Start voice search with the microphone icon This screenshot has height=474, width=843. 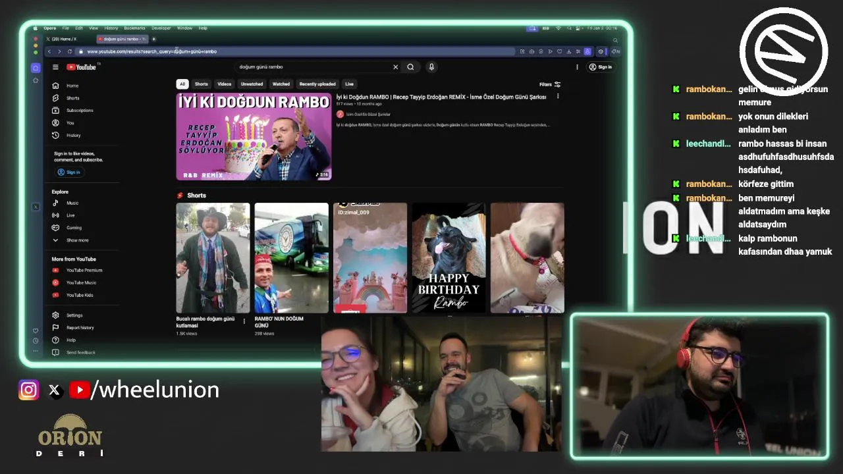pyautogui.click(x=431, y=67)
